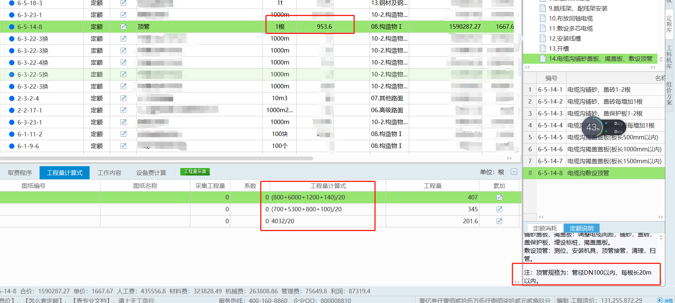Toggle the checkbox in row 2-3-2-4
Screen dimensions: 675x303
(x=124, y=98)
